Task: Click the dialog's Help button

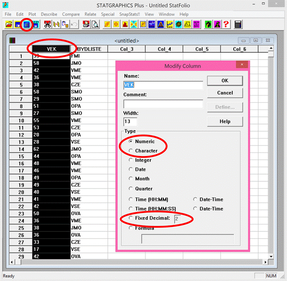Action: coord(225,121)
